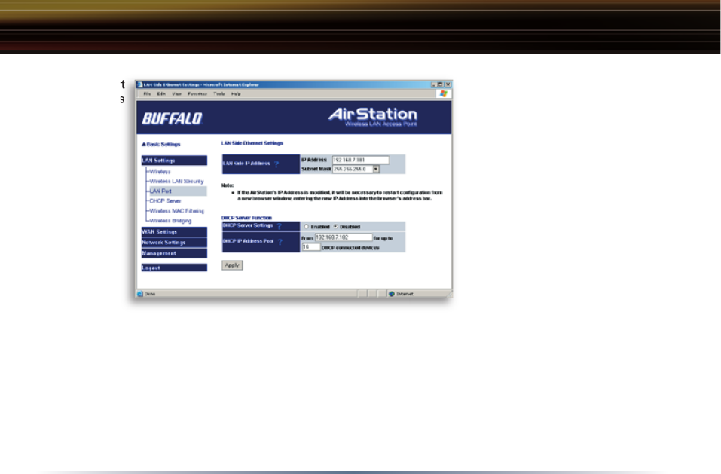Screen dimensions: 721x474
Task: Open help for DHCP IP Address Pool
Action: (x=280, y=241)
